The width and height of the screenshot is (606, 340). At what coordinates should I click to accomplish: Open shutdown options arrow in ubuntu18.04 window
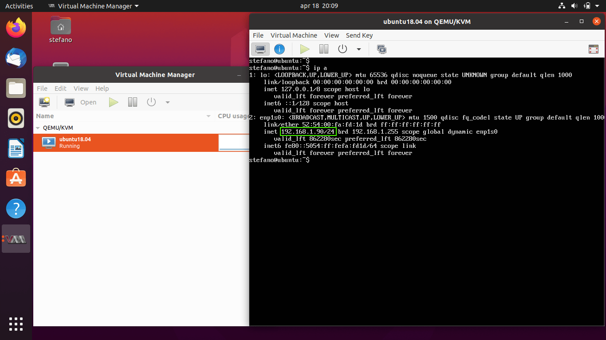(359, 50)
